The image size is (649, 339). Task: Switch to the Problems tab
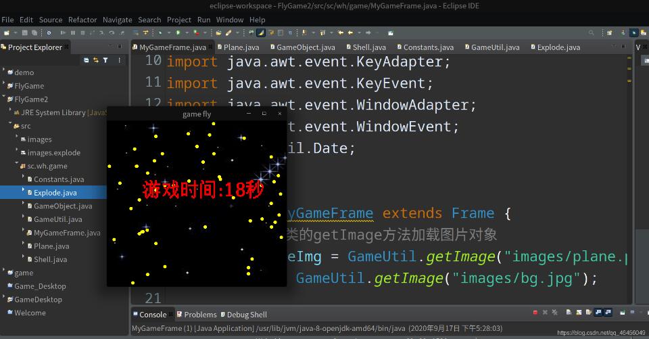tap(200, 315)
